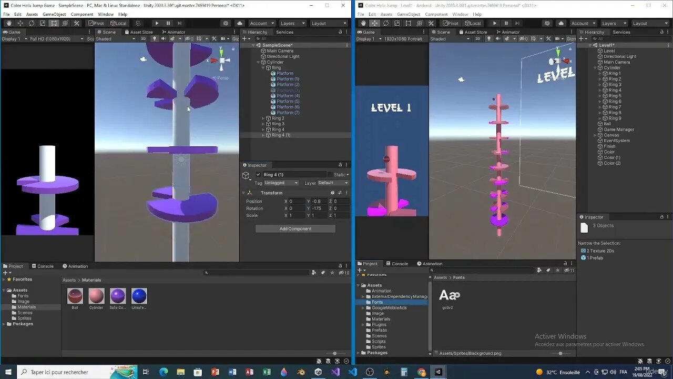Open GameObject menu in left Unity window
Image resolution: width=673 pixels, height=379 pixels.
54,14
